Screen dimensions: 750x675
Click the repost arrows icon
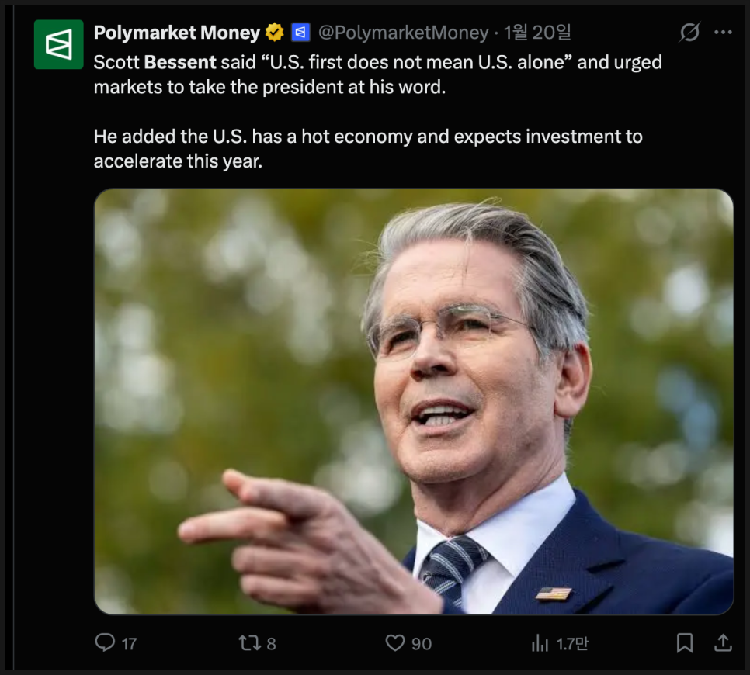coord(248,642)
